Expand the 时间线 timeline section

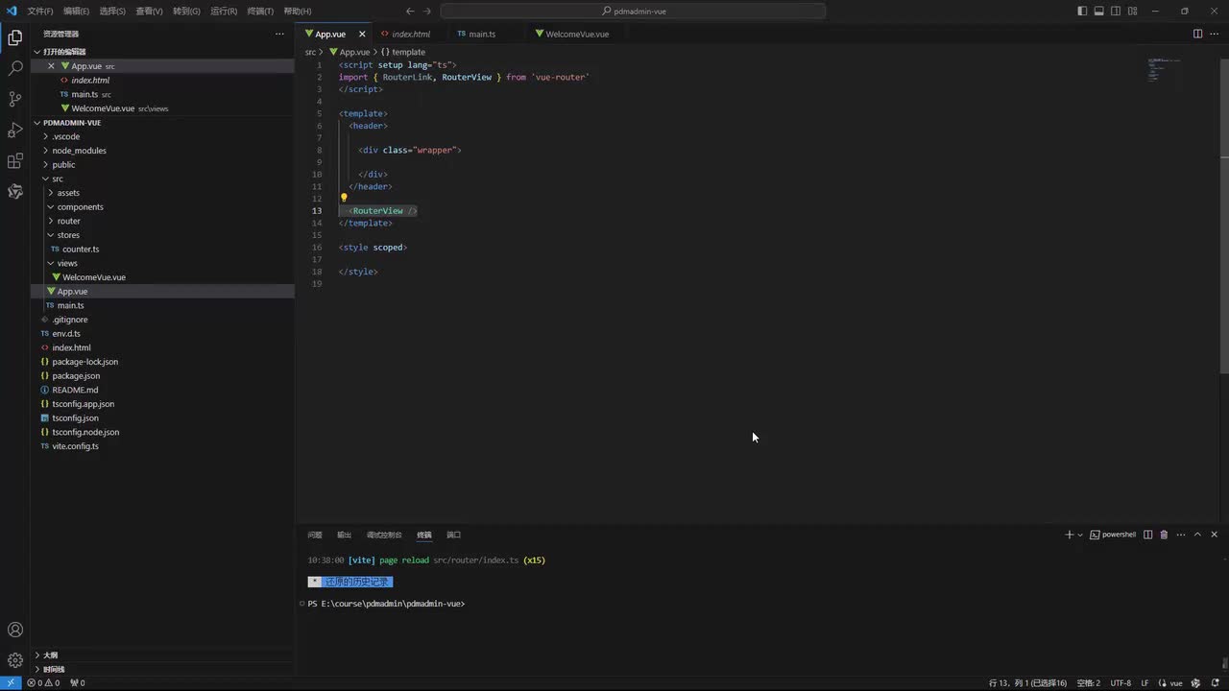point(54,669)
